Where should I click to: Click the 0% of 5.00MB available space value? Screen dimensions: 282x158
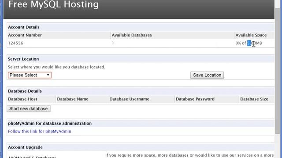tap(249, 43)
